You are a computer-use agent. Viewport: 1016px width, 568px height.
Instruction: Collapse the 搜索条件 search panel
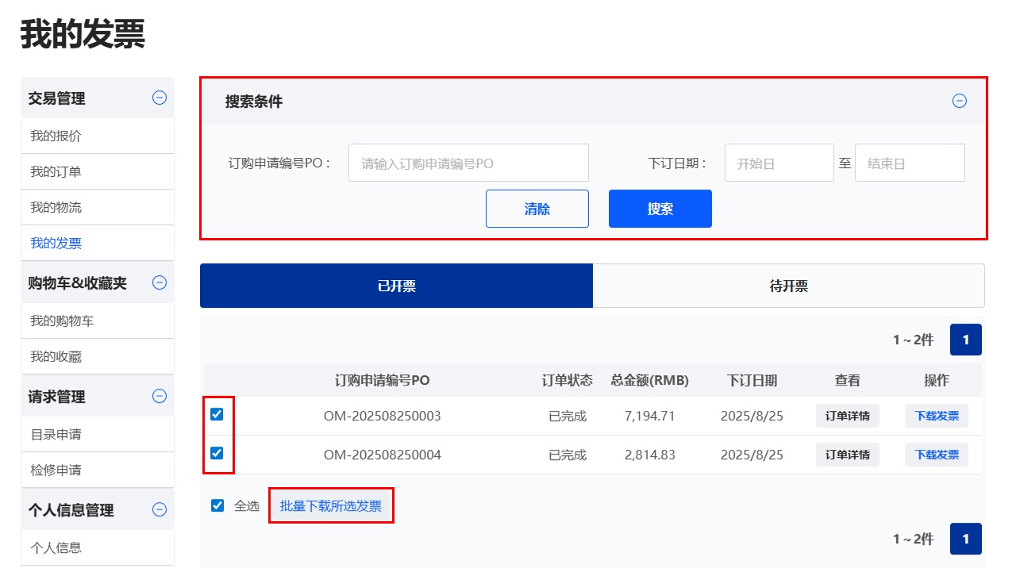click(x=960, y=101)
